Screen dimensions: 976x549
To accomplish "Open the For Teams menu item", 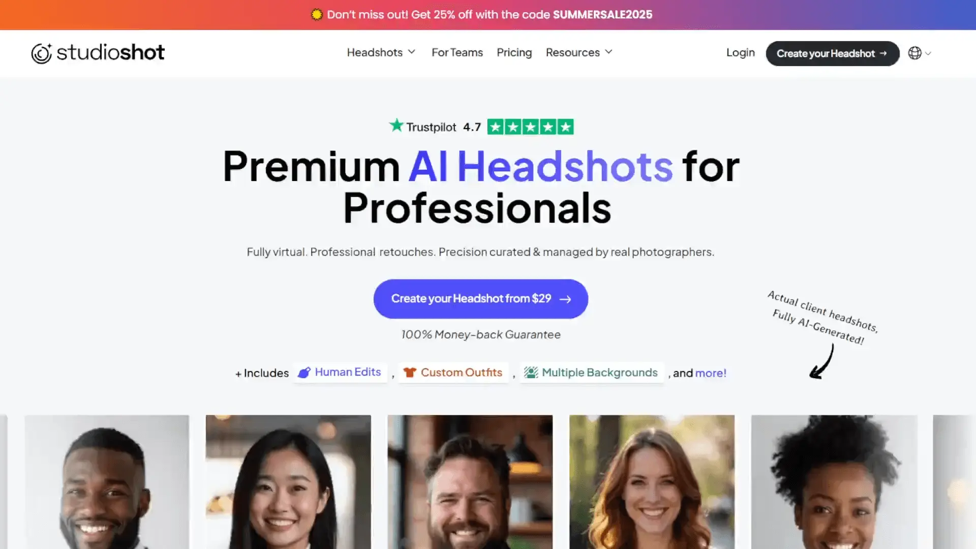I will [457, 52].
